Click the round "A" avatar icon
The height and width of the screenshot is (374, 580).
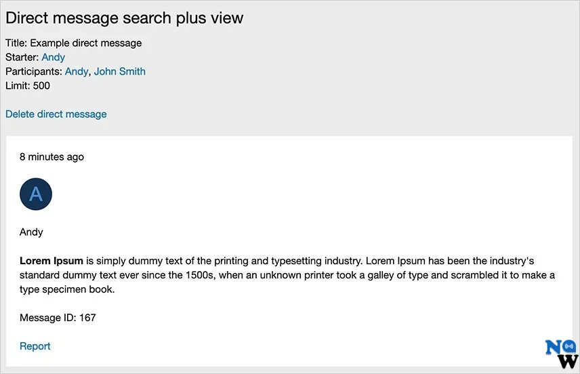36,194
